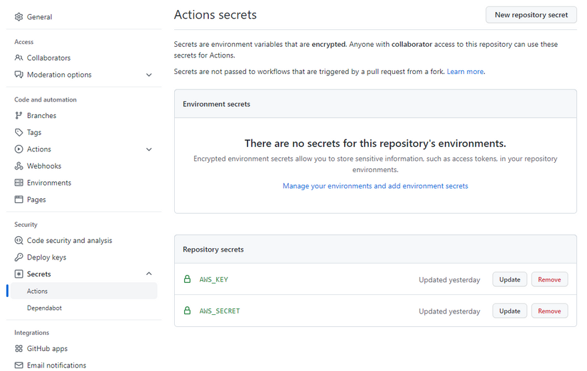Click the Integrations section label

pos(31,332)
